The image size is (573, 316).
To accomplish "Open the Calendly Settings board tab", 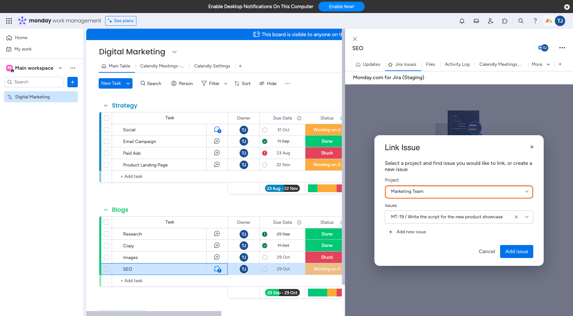I will click(x=212, y=66).
